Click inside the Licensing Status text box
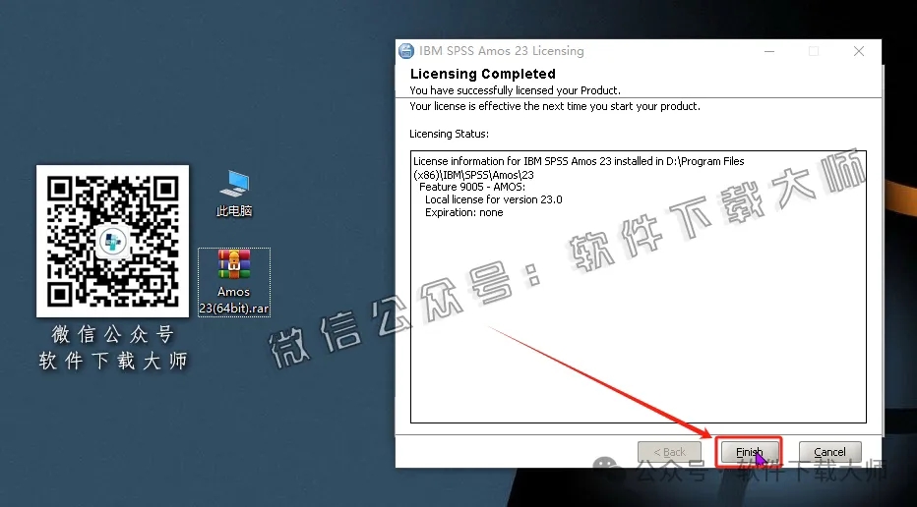Image resolution: width=917 pixels, height=507 pixels. pyautogui.click(x=638, y=286)
